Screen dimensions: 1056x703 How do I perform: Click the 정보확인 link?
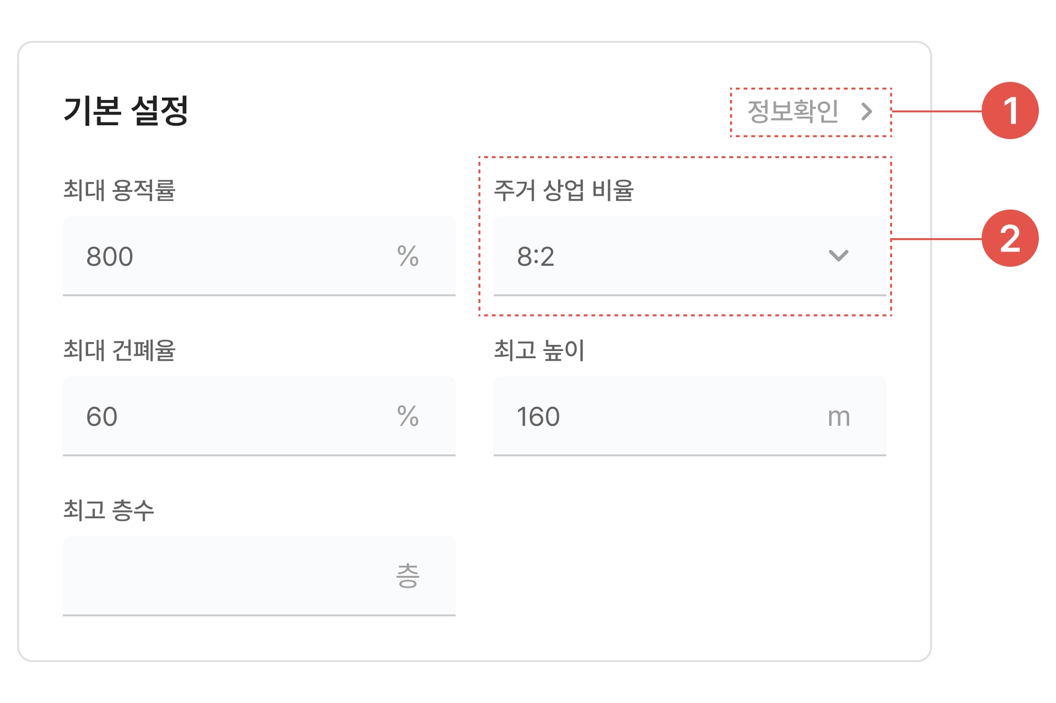(793, 111)
